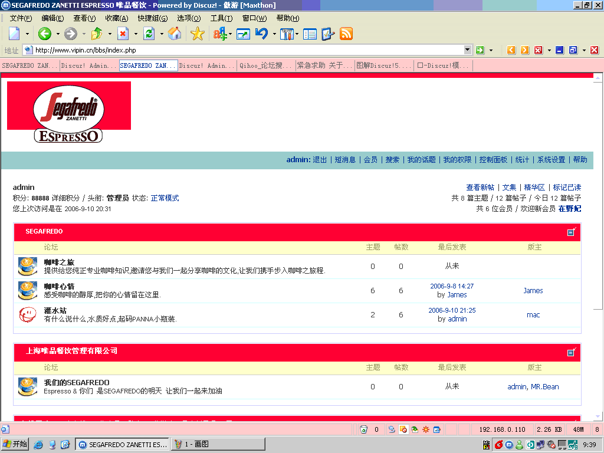This screenshot has height=453, width=604.
Task: Switch to 图解Discuz!5 tab
Action: pos(383,65)
